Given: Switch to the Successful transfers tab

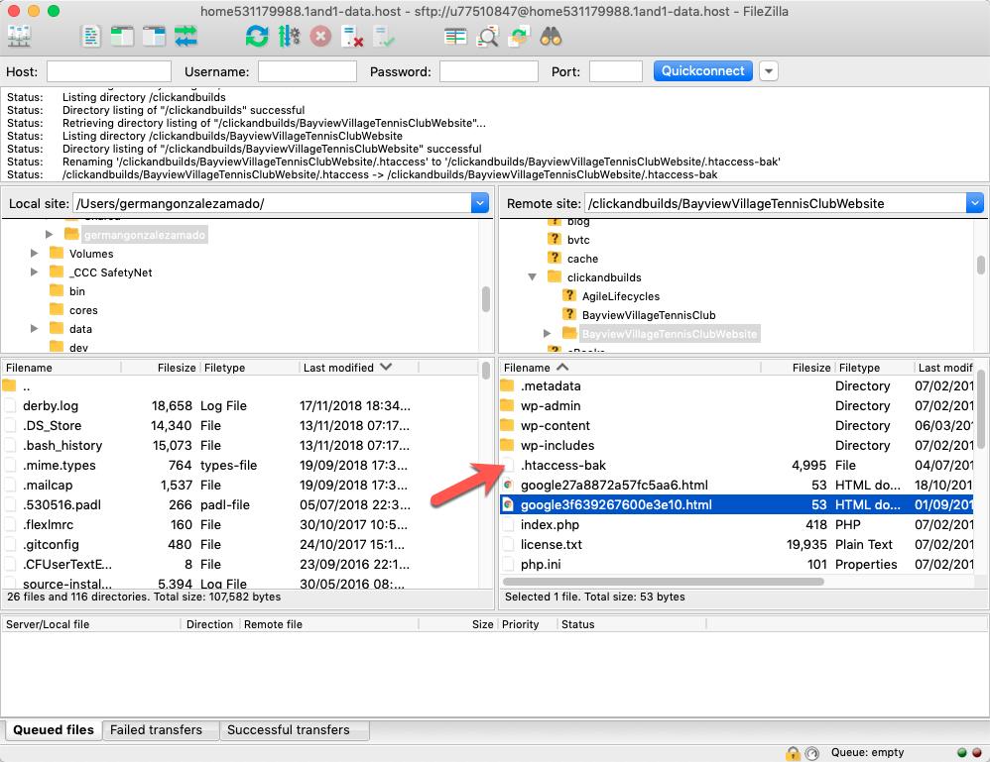Looking at the screenshot, I should pyautogui.click(x=288, y=730).
